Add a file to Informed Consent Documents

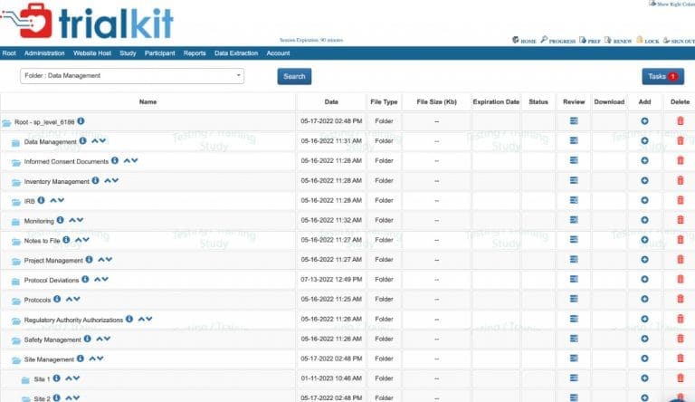click(x=644, y=160)
